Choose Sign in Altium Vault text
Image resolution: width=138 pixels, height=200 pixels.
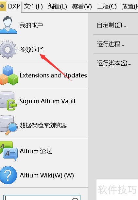coord(48,101)
